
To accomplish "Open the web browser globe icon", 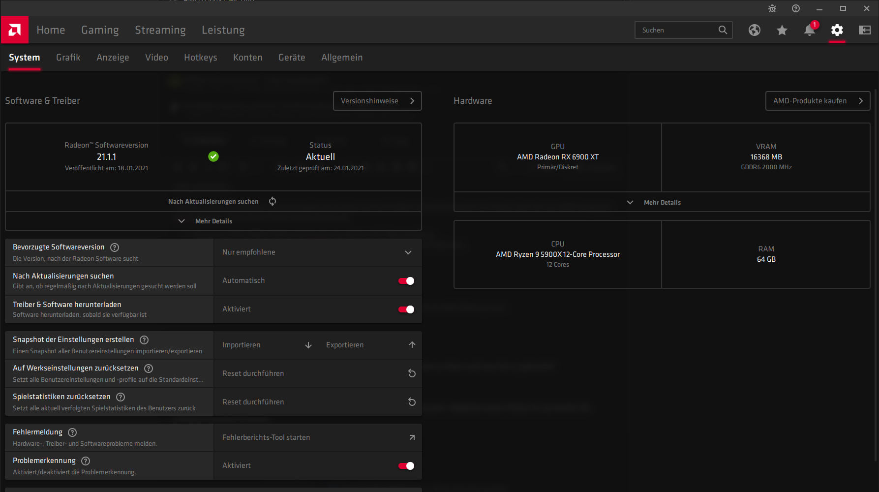I will 755,30.
